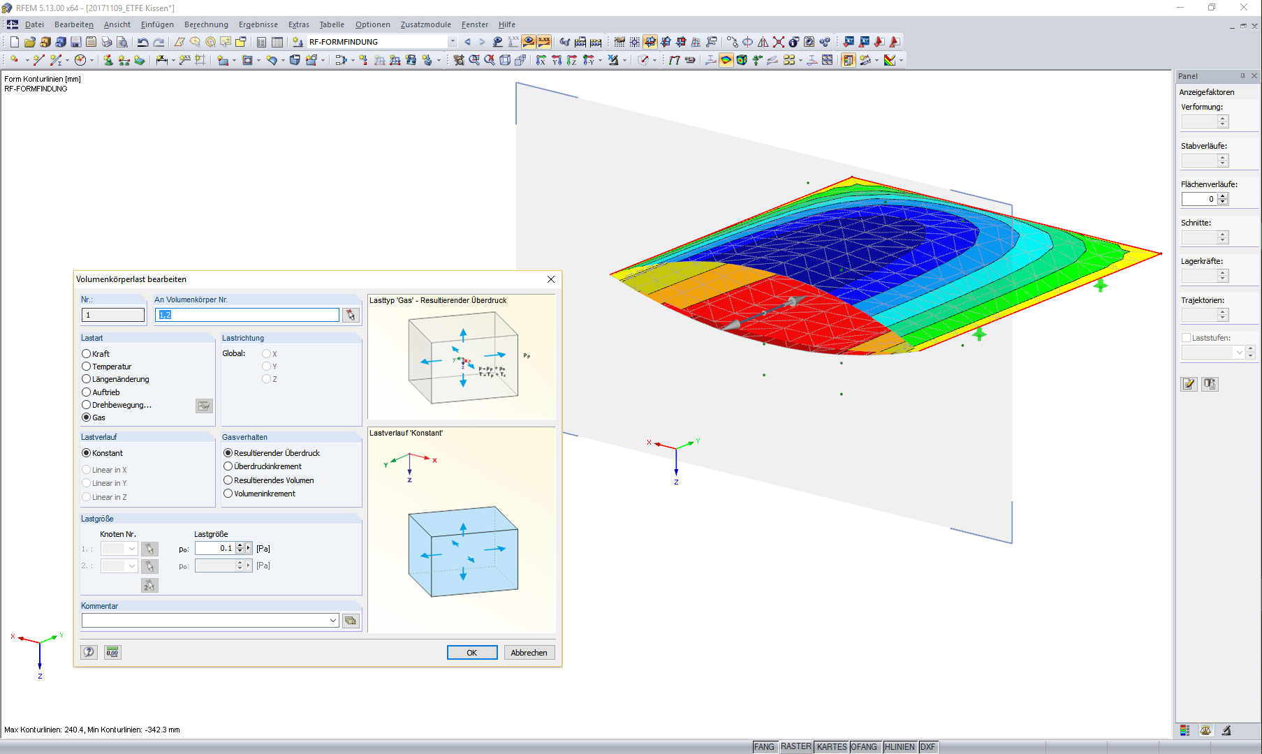Open the Laststufen dropdown in panel
The image size is (1262, 754).
[1240, 353]
